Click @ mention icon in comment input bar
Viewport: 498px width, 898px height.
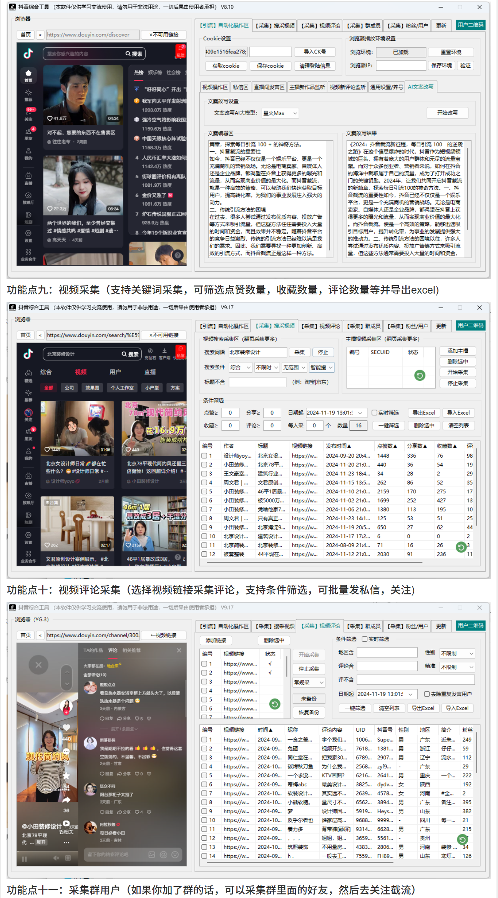click(x=163, y=855)
